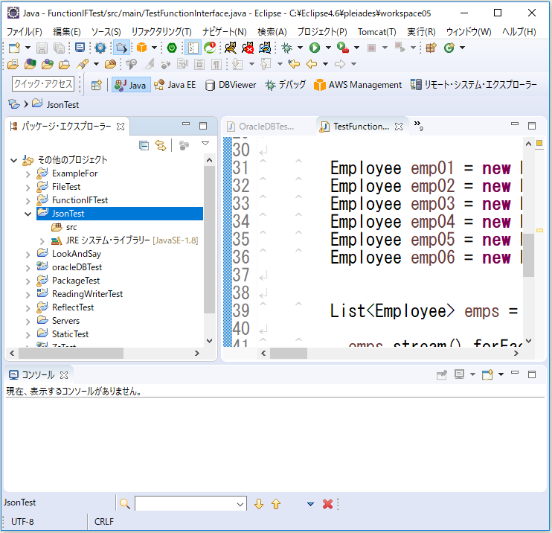Viewport: 552px width, 533px height.
Task: Open the New wizard dropdown arrow
Action: [28, 48]
